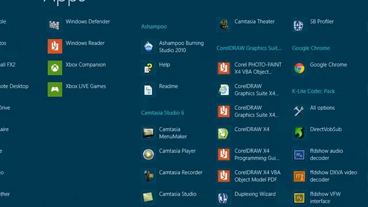Click the 'ffdshow VFW interface' label
Image resolution: width=368 pixels, height=207 pixels.
coord(325,198)
